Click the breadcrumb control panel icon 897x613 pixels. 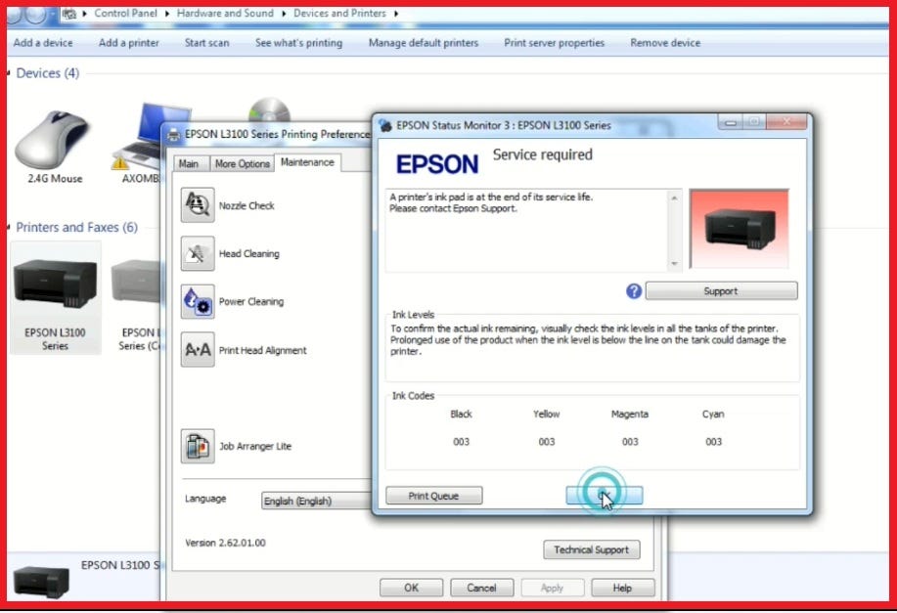pyautogui.click(x=69, y=13)
